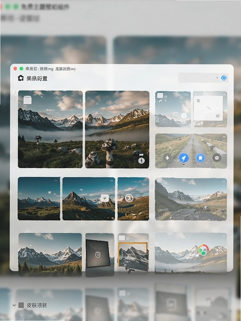Expand the chevron next to the bottom-left checkbox
Viewport: 241px width, 321px height.
click(x=14, y=305)
